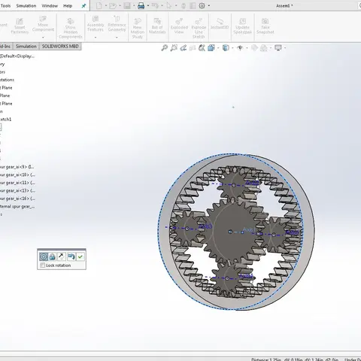The image size is (361, 361).
Task: Expand the New document dropdown arrow
Action: 106,6
